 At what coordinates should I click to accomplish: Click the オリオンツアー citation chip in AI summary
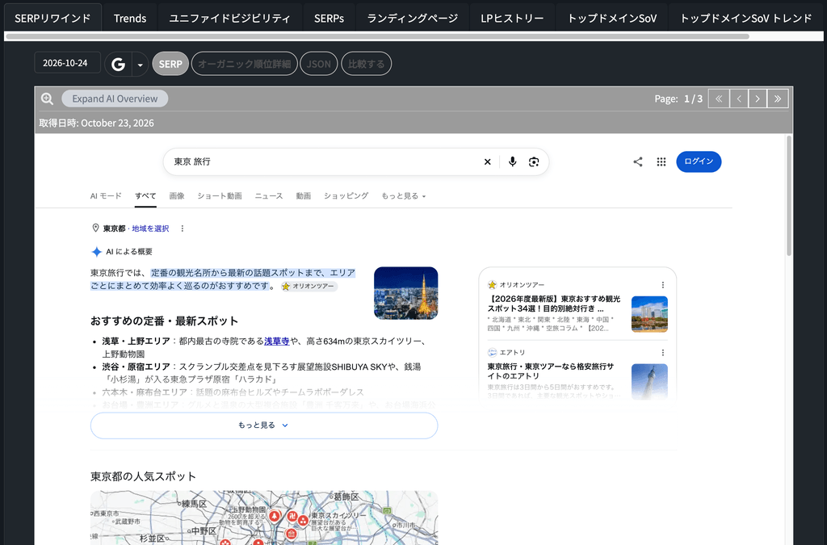click(309, 286)
